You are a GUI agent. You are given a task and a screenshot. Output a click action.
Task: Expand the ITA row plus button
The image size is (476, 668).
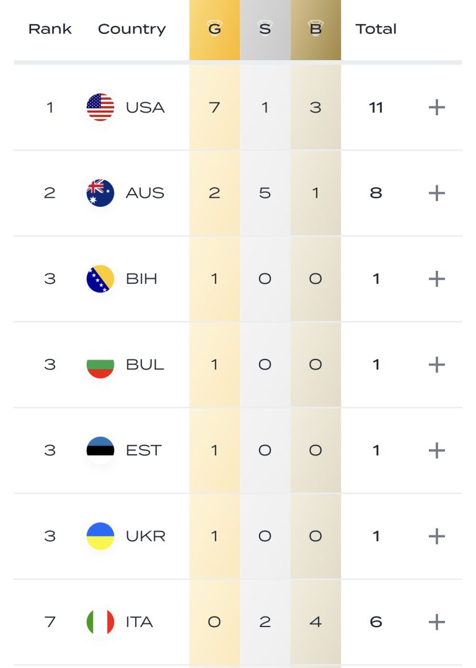click(437, 622)
